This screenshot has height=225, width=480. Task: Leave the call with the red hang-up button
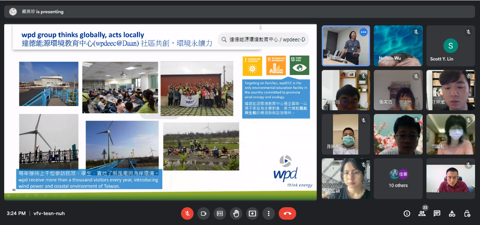point(287,213)
